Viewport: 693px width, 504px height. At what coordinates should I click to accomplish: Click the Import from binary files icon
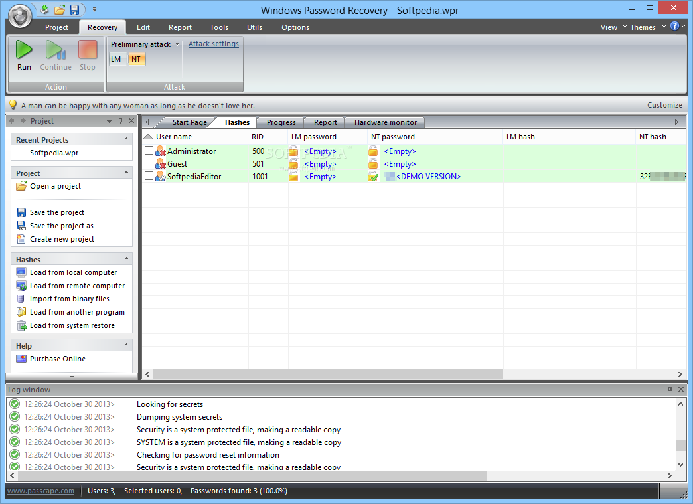click(x=21, y=299)
